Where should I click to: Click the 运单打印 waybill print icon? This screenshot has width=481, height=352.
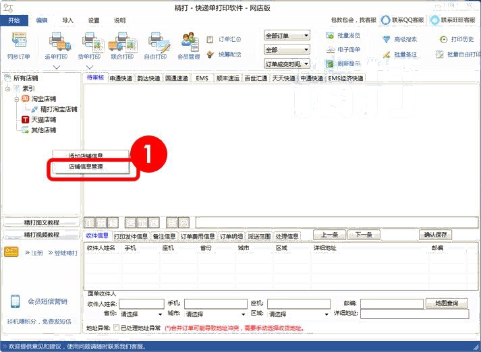tap(57, 44)
